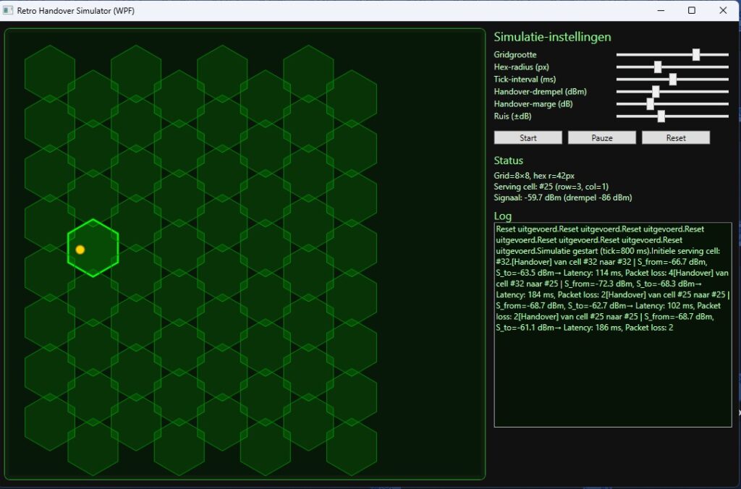The height and width of the screenshot is (489, 741).
Task: Click the Grid=8×8 status line
Action: (534, 176)
